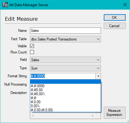Close the Jet Data Manager Server dialog

pyautogui.click(x=125, y=5)
